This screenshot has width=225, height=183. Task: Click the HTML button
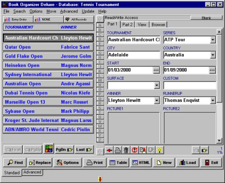coord(141,162)
